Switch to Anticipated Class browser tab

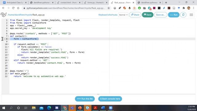[x=15, y=2]
